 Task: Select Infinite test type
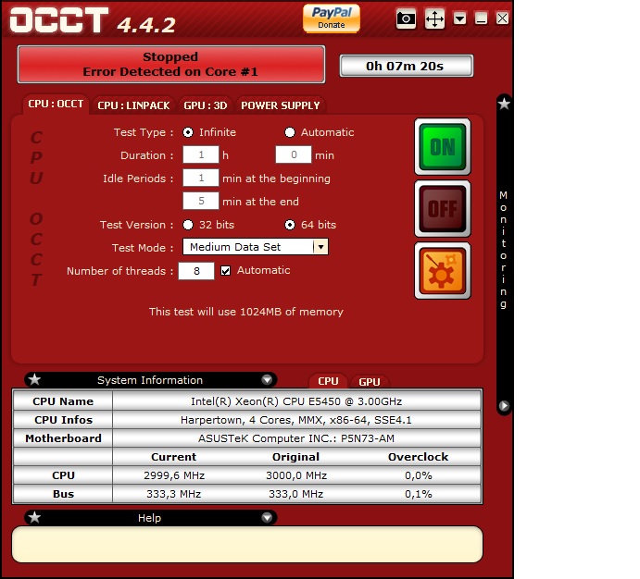pos(188,132)
